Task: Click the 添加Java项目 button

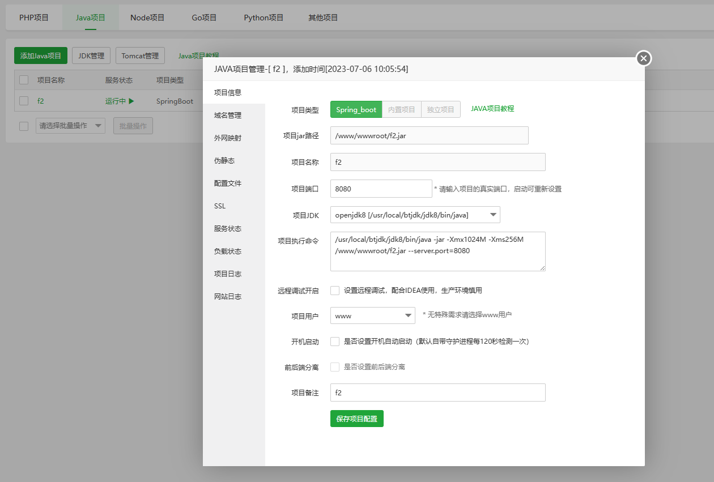Action: point(40,56)
